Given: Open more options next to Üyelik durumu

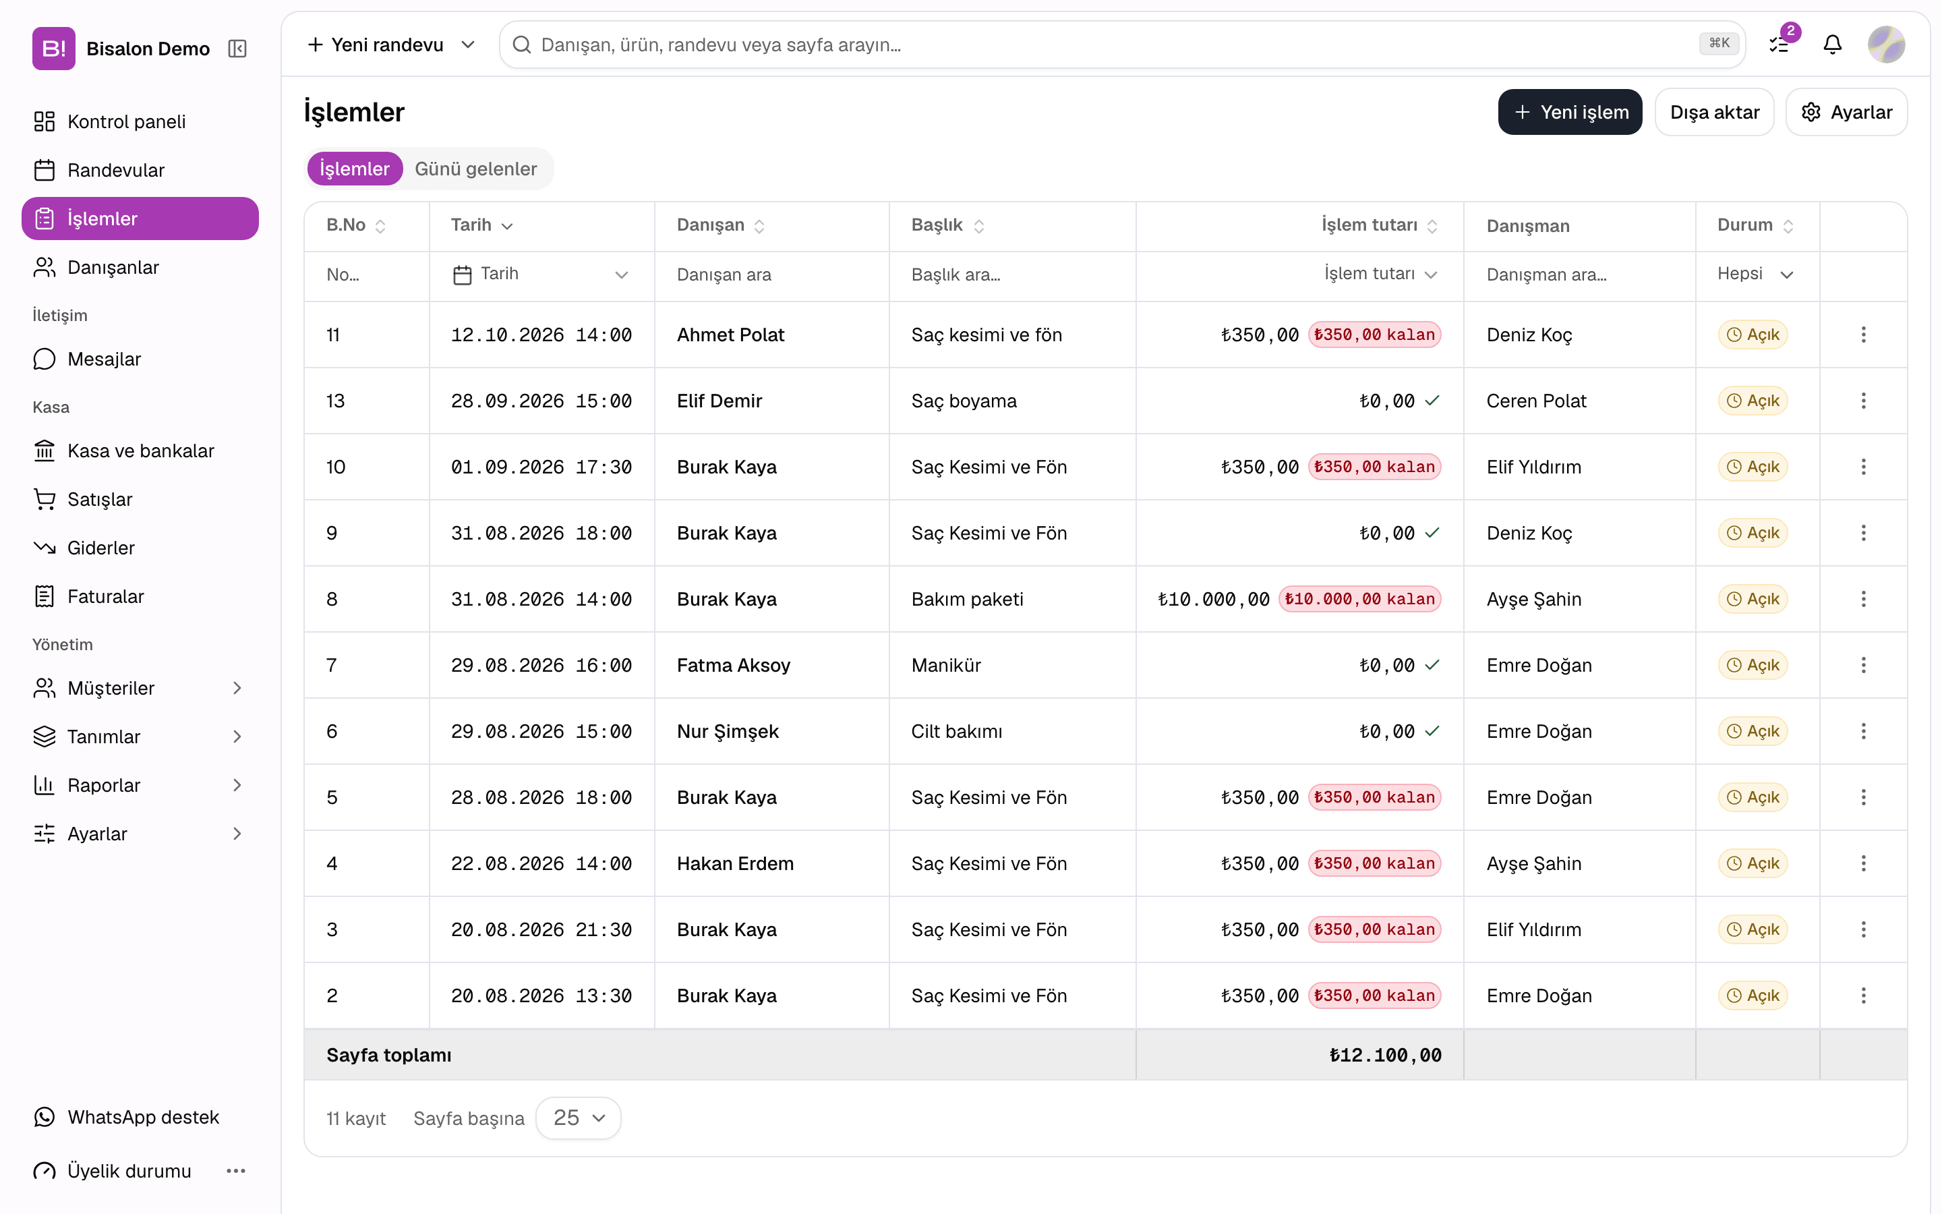Looking at the screenshot, I should coord(236,1171).
